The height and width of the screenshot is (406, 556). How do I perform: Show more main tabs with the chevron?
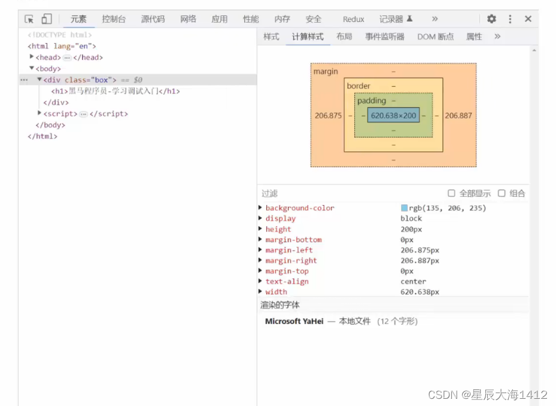click(x=435, y=19)
